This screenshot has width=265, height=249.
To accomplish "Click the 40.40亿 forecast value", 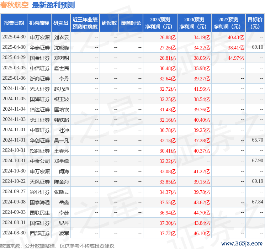I will point(202,120).
